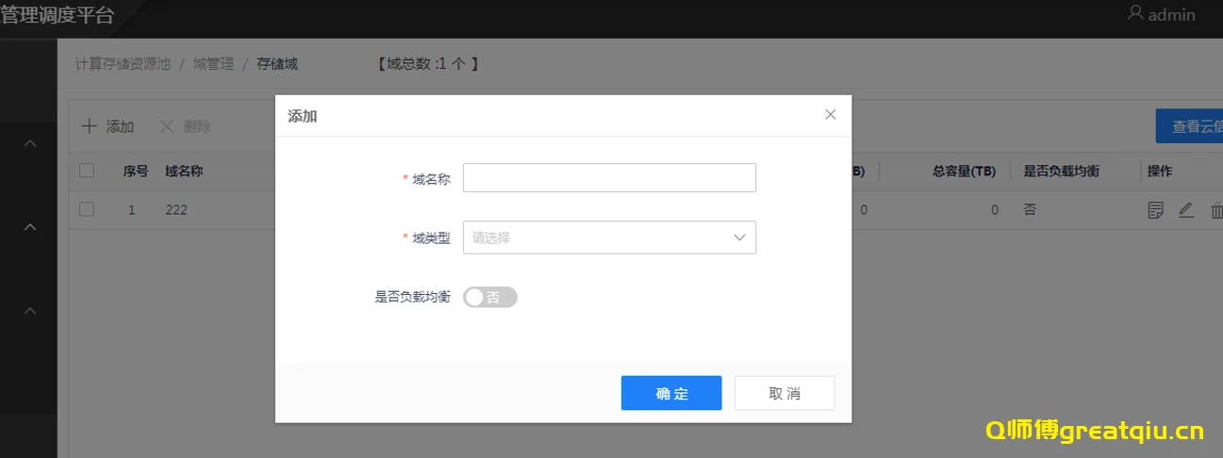The height and width of the screenshot is (458, 1223).
Task: Open the 域类型 dropdown
Action: (x=609, y=237)
